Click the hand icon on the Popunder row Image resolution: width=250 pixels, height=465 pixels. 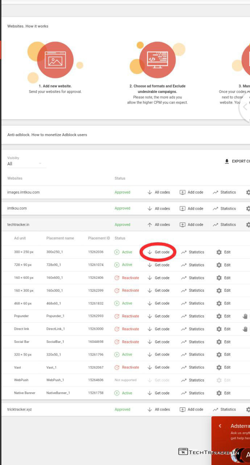pos(245,316)
